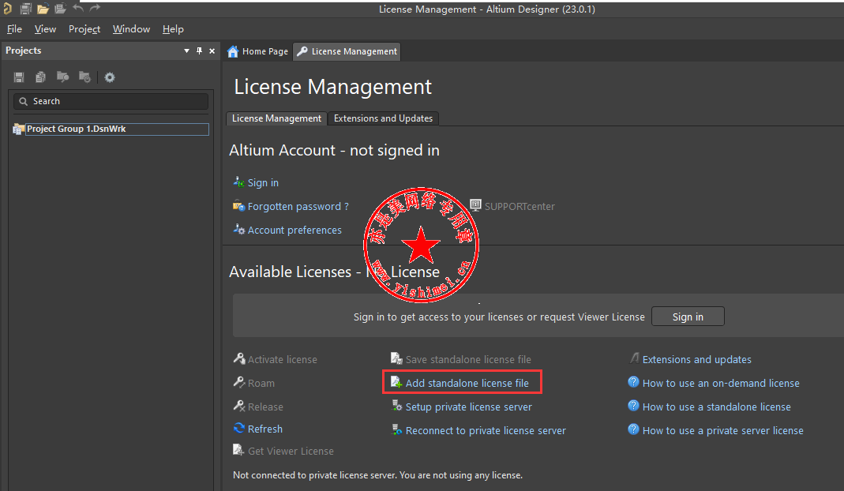Click the Redo arrow in the title bar
844x491 pixels.
point(95,8)
